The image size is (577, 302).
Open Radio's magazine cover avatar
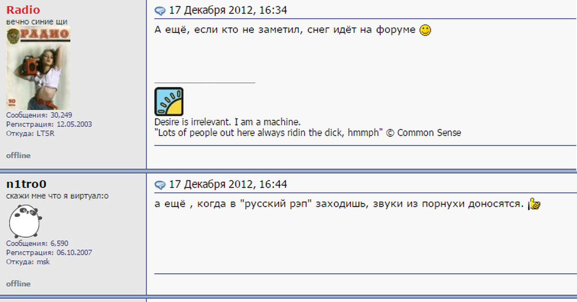(38, 68)
